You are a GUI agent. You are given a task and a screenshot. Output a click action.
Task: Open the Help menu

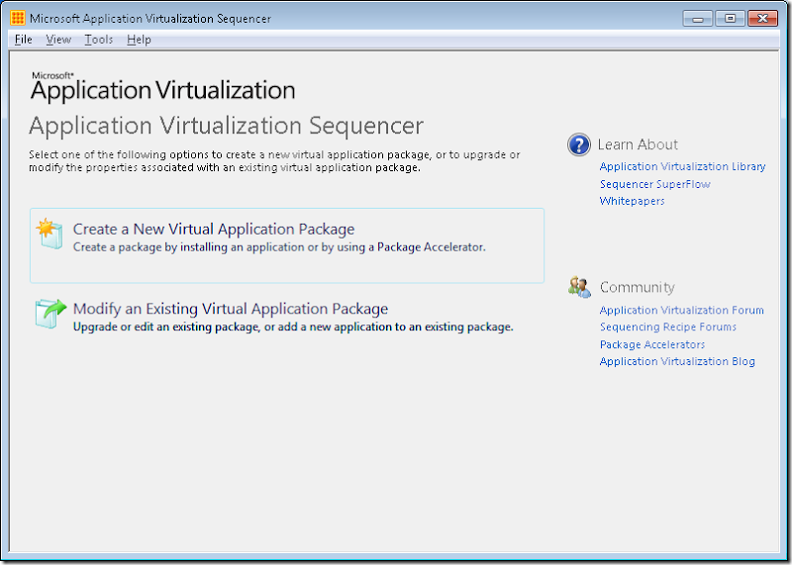pos(139,40)
